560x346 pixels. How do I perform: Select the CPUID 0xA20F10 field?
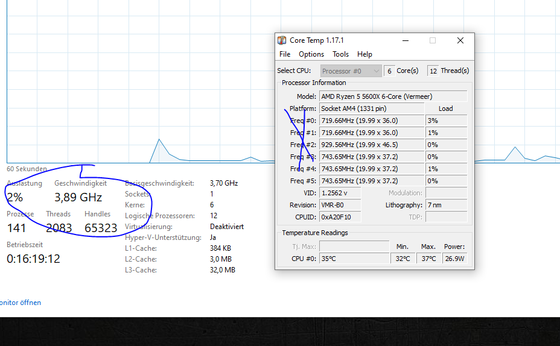click(340, 216)
